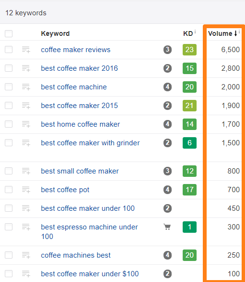Tick the select-all checkbox in the header

click(9, 33)
